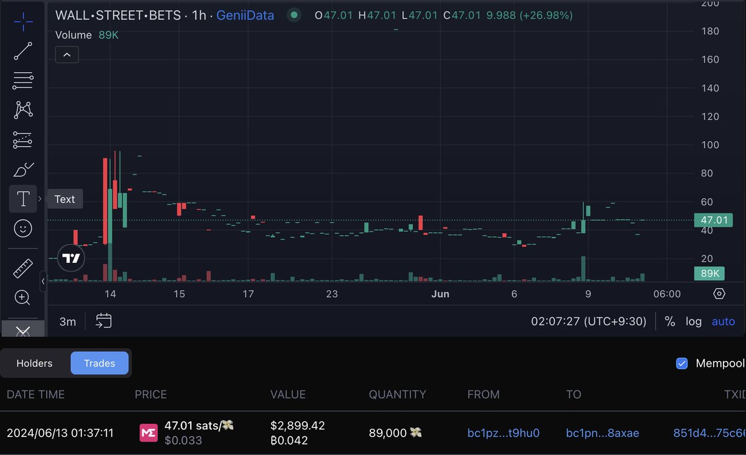Screen dimensions: 746x455
Task: Click the VALUE column header
Action: [x=288, y=394]
